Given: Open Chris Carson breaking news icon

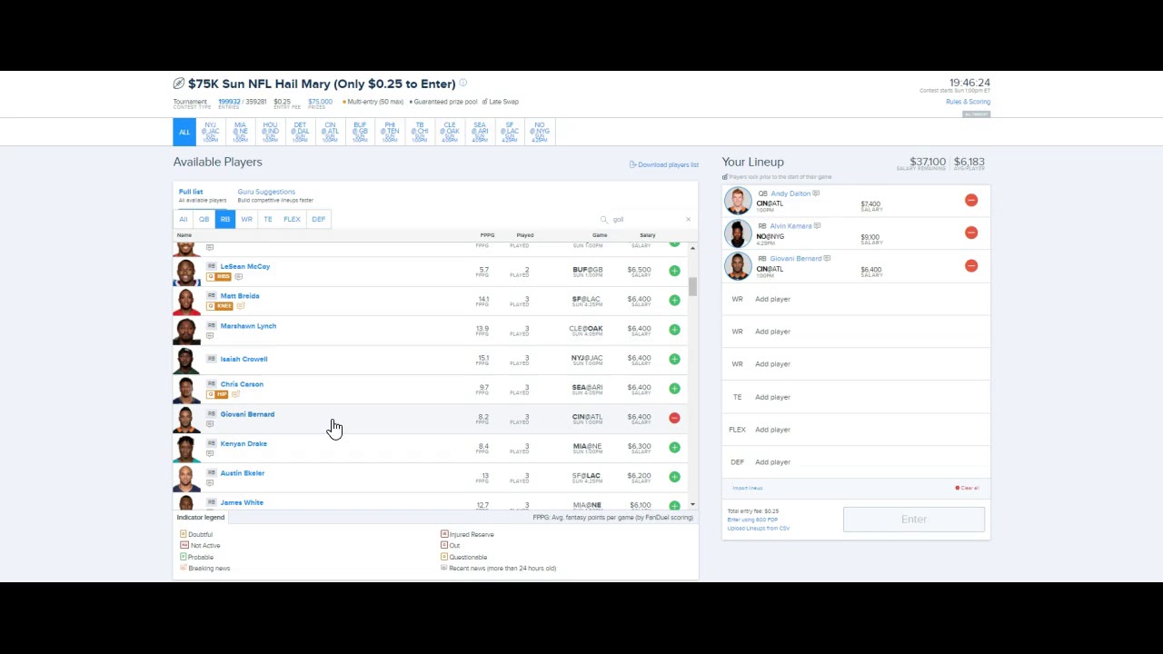Looking at the screenshot, I should coord(235,394).
